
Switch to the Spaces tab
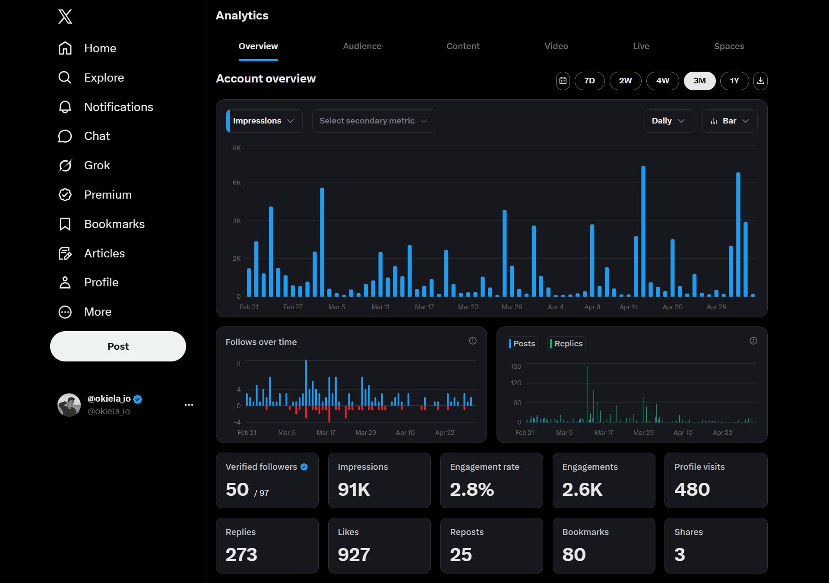[x=729, y=47]
